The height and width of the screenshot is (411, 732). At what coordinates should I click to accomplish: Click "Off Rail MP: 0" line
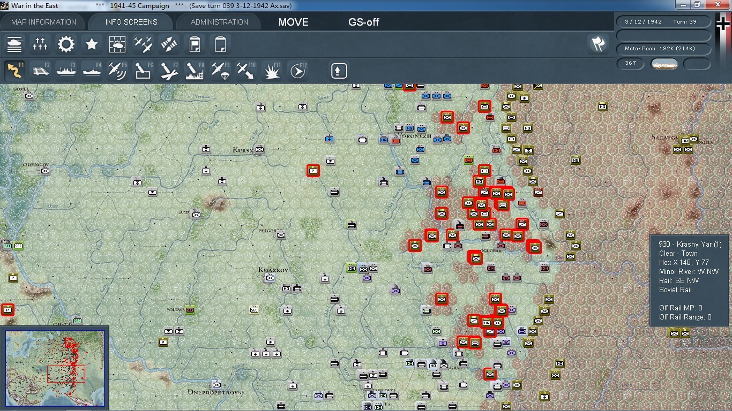pos(681,308)
